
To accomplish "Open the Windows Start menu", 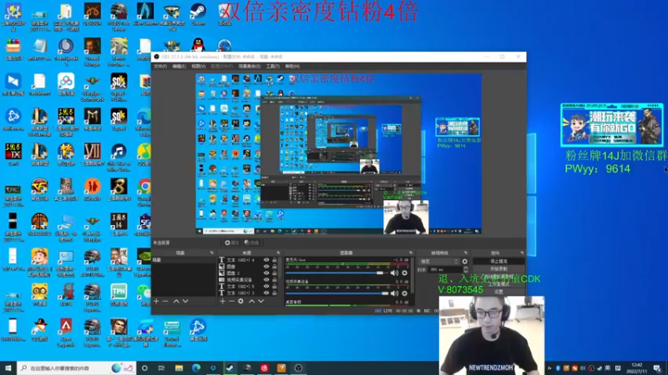I will (8, 367).
